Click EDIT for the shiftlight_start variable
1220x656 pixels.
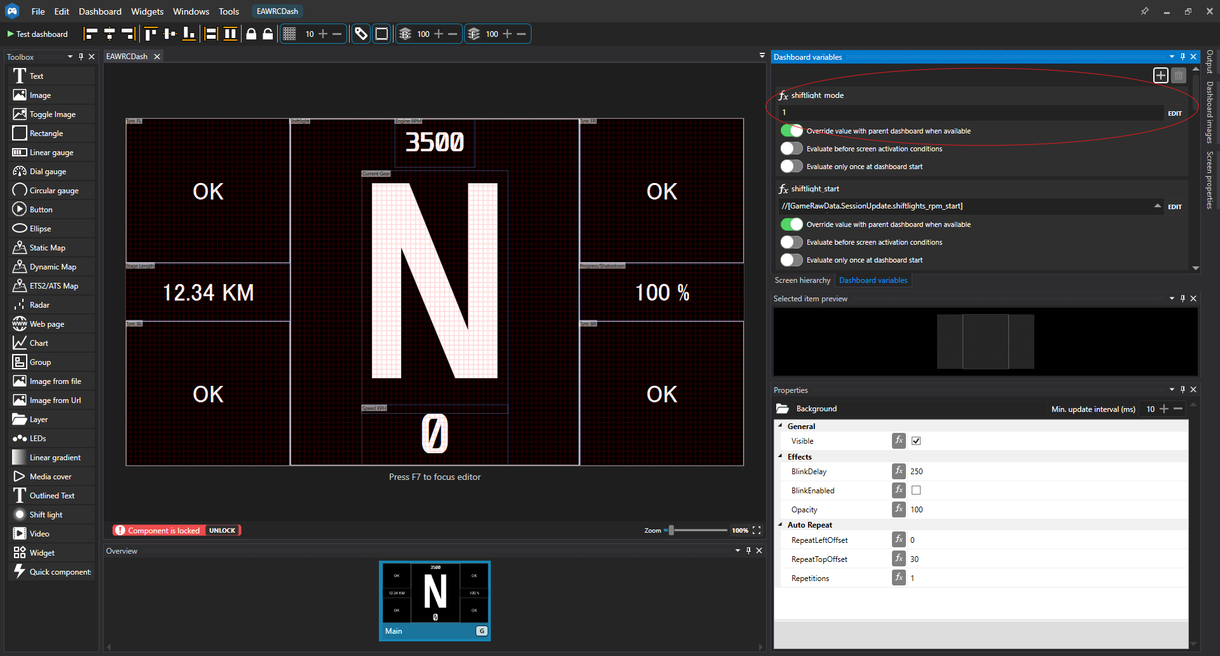tap(1175, 207)
